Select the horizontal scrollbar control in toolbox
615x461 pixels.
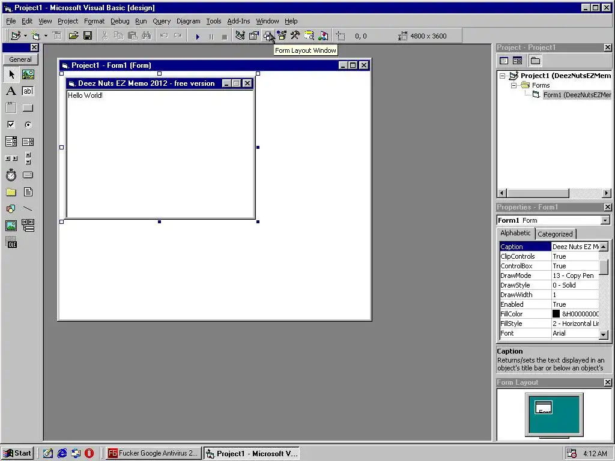(x=11, y=158)
